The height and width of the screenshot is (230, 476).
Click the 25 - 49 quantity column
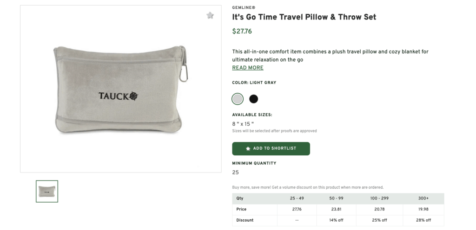pos(297,198)
